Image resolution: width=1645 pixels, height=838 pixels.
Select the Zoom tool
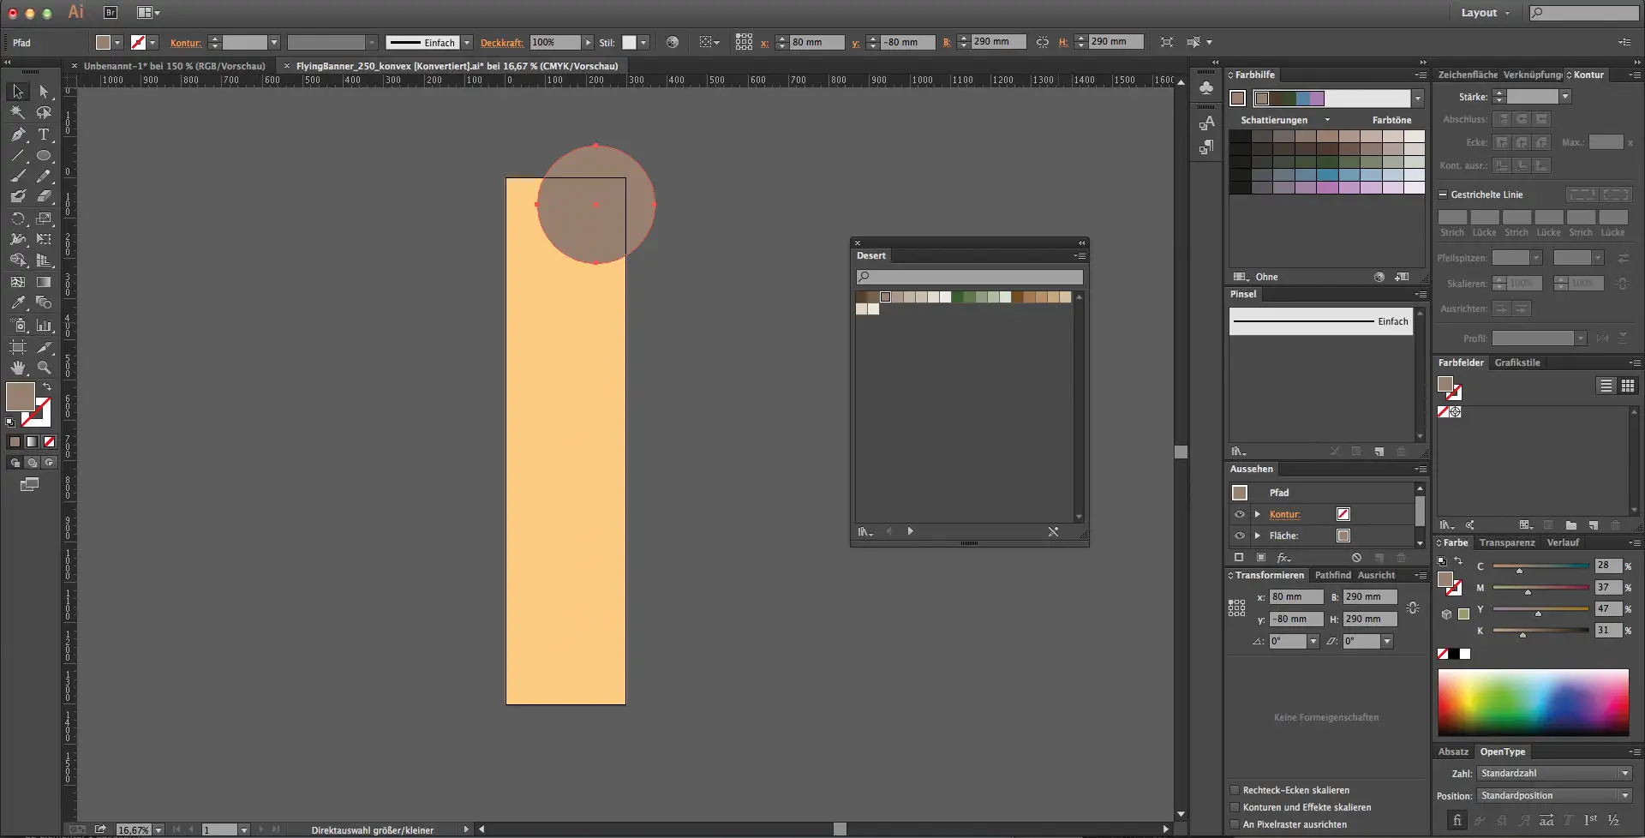[x=44, y=368]
